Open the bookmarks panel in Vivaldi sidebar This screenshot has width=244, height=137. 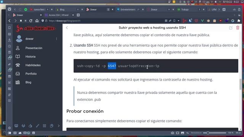[10, 28]
